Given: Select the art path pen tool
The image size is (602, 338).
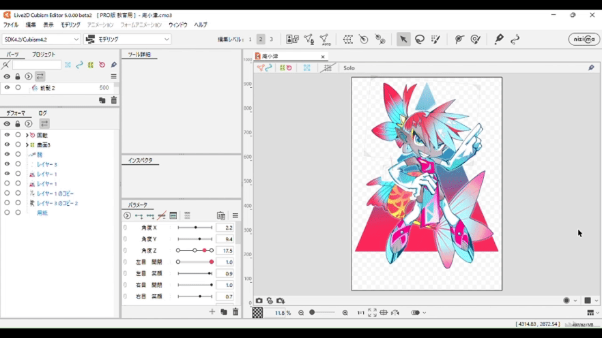Looking at the screenshot, I should coord(499,39).
